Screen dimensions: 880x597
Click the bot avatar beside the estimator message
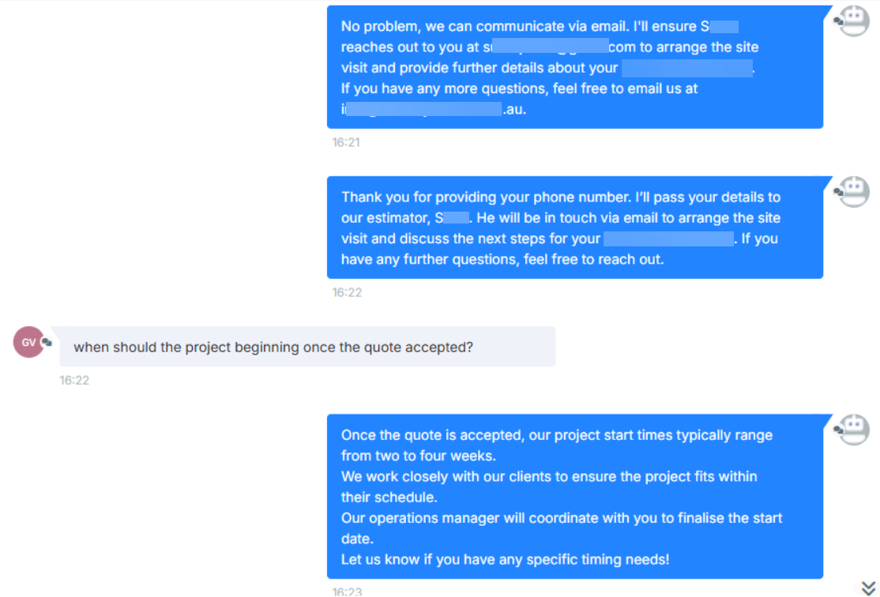tap(852, 191)
